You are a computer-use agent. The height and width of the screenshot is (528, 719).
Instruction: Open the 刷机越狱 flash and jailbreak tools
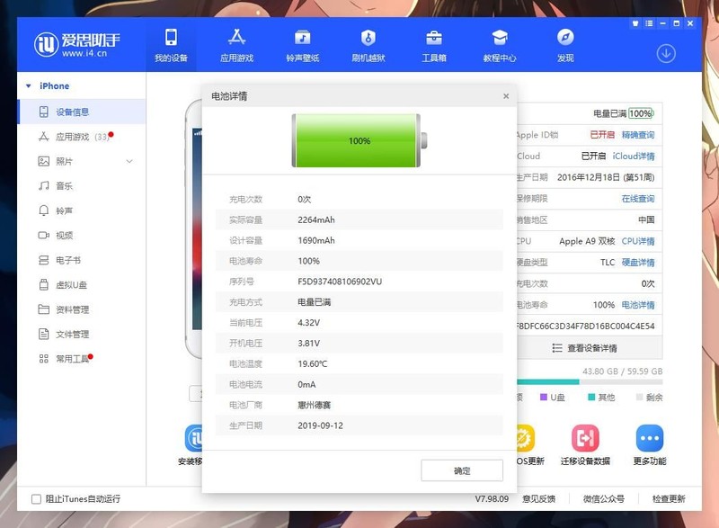[x=367, y=44]
